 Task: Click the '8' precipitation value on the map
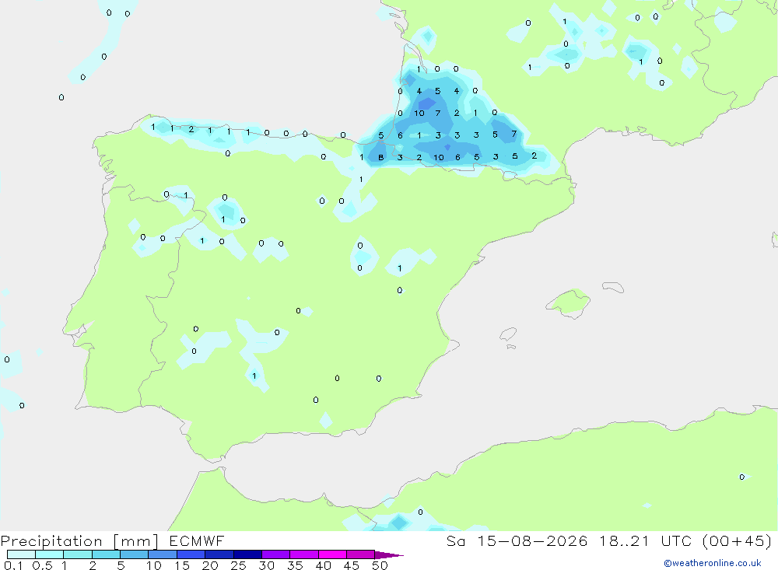(380, 157)
